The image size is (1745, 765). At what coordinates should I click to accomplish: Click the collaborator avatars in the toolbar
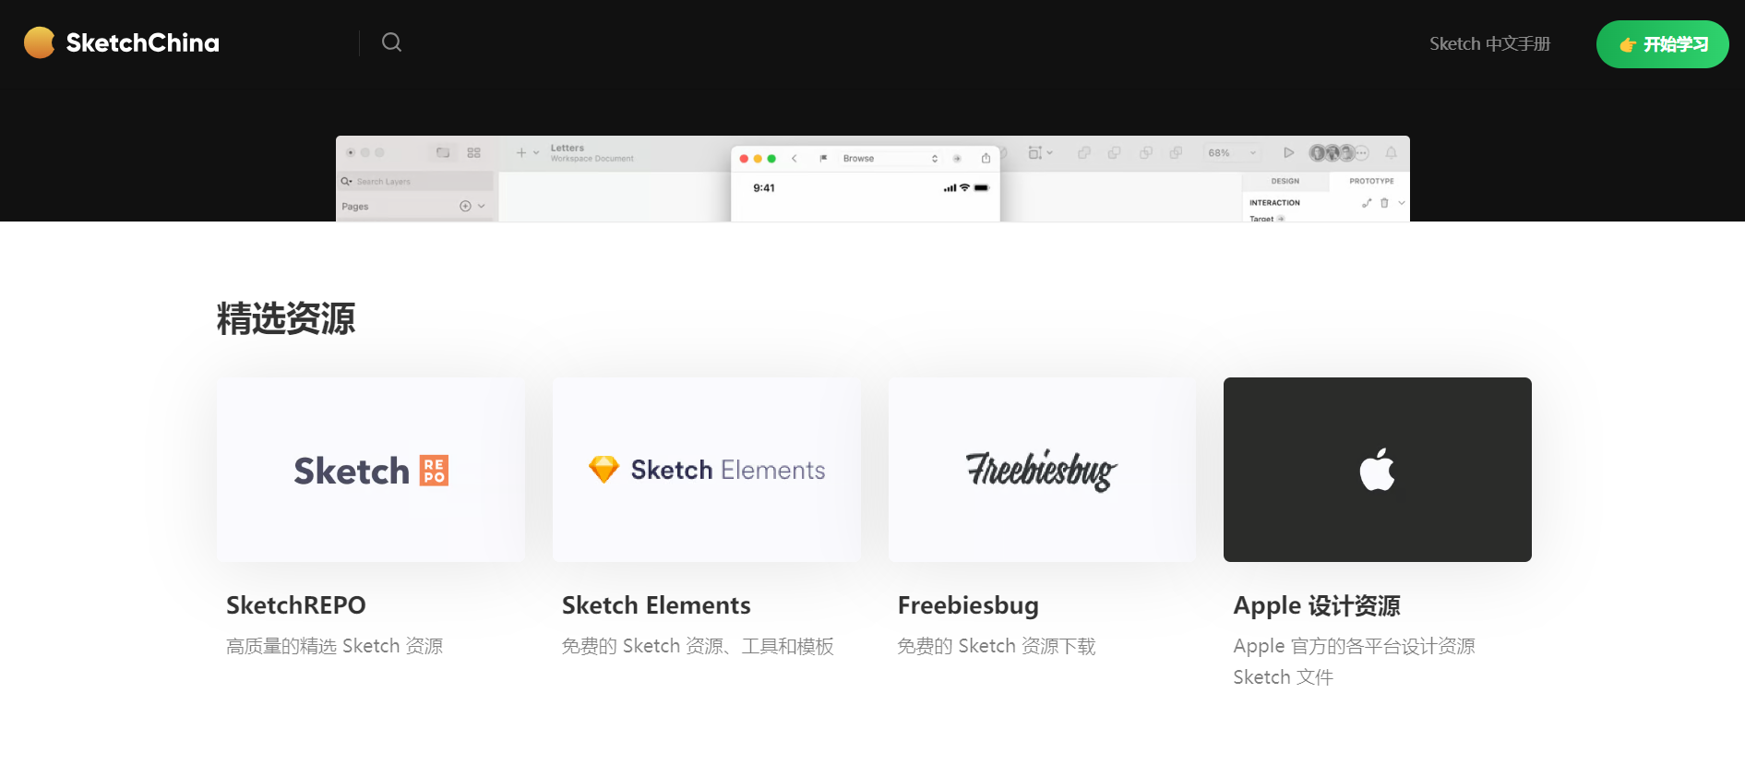point(1333,152)
